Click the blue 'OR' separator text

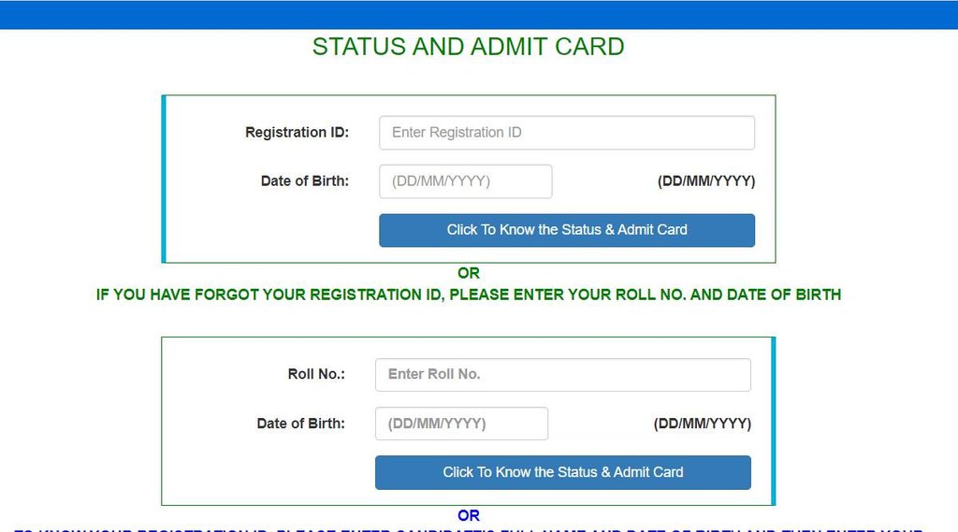tap(469, 515)
